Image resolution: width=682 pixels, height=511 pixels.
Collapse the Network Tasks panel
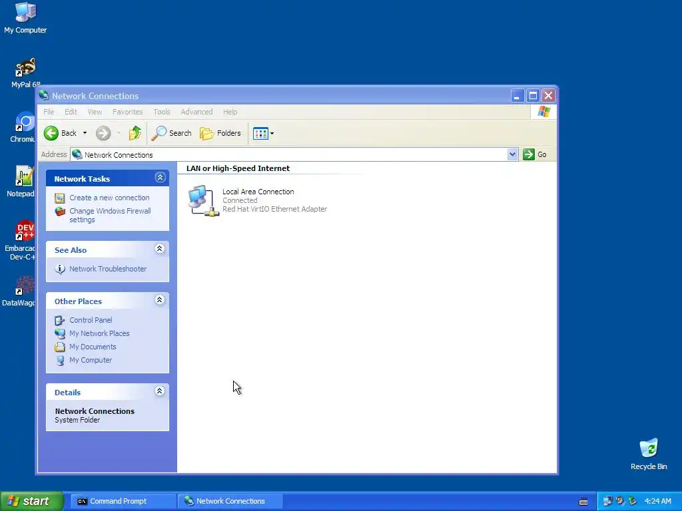160,177
